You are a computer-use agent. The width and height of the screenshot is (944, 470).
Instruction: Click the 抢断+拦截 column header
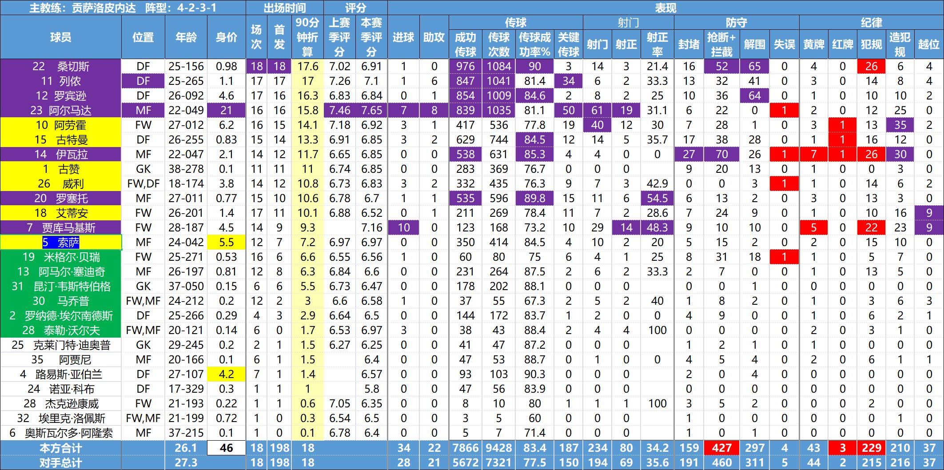pos(722,44)
